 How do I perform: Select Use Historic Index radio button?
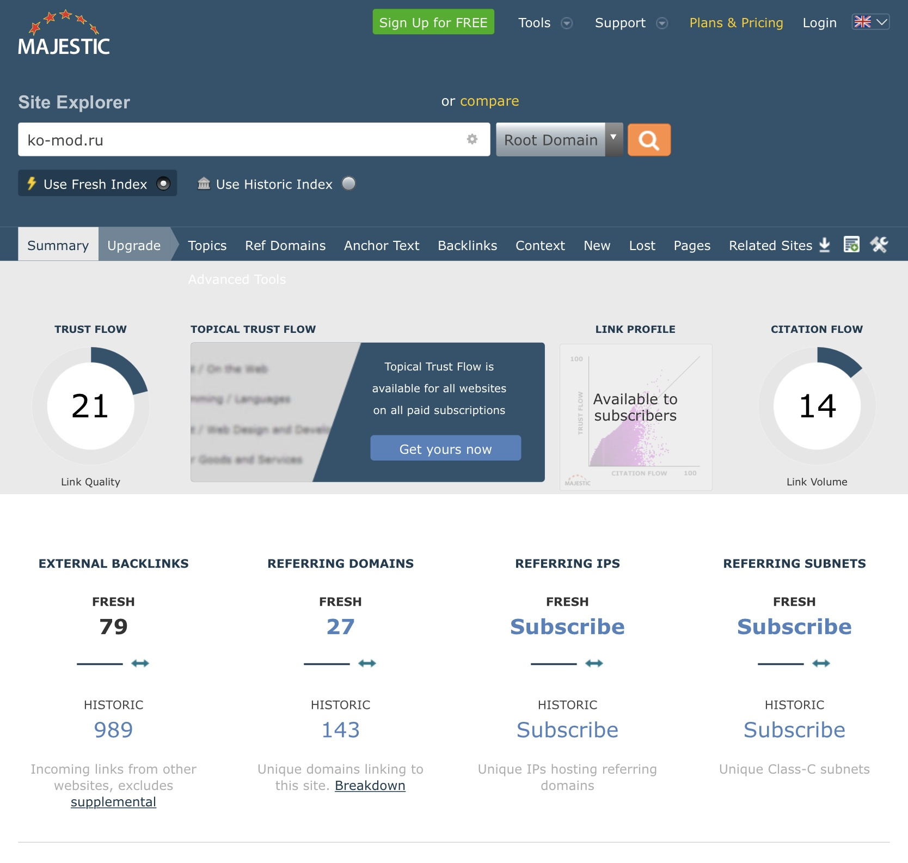click(349, 184)
